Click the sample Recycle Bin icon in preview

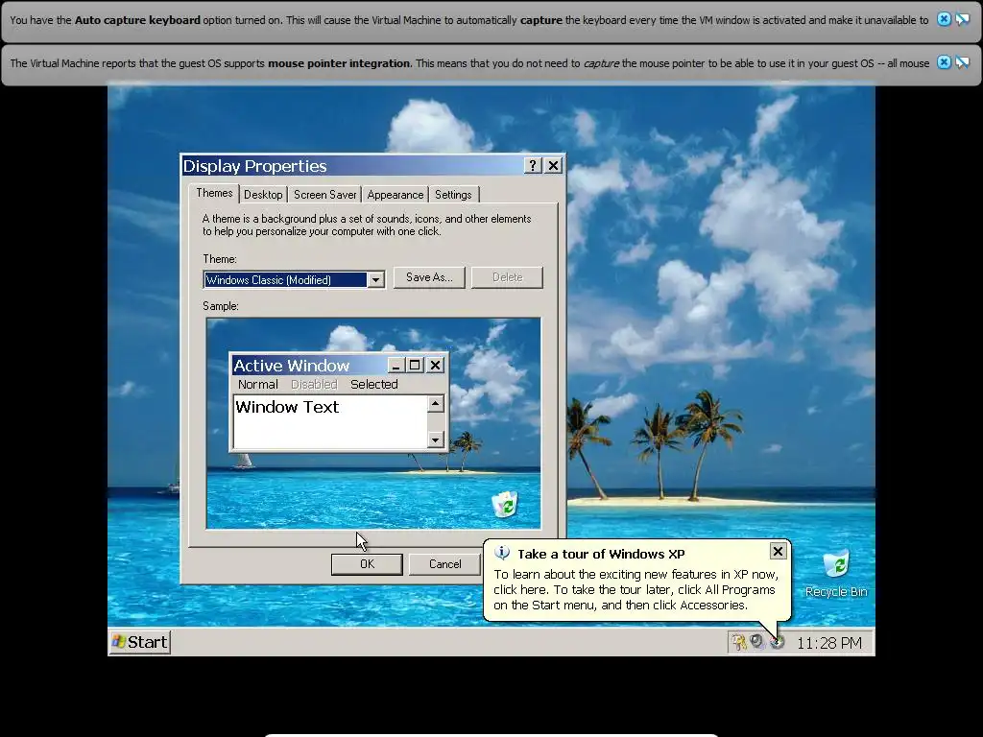[505, 505]
